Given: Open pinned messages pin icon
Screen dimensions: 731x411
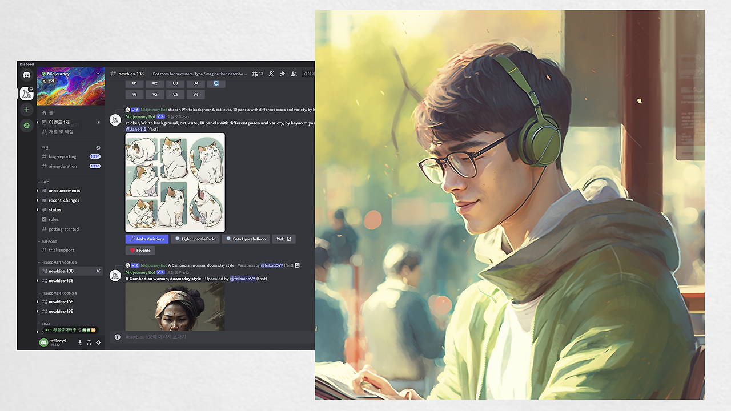Looking at the screenshot, I should 282,74.
